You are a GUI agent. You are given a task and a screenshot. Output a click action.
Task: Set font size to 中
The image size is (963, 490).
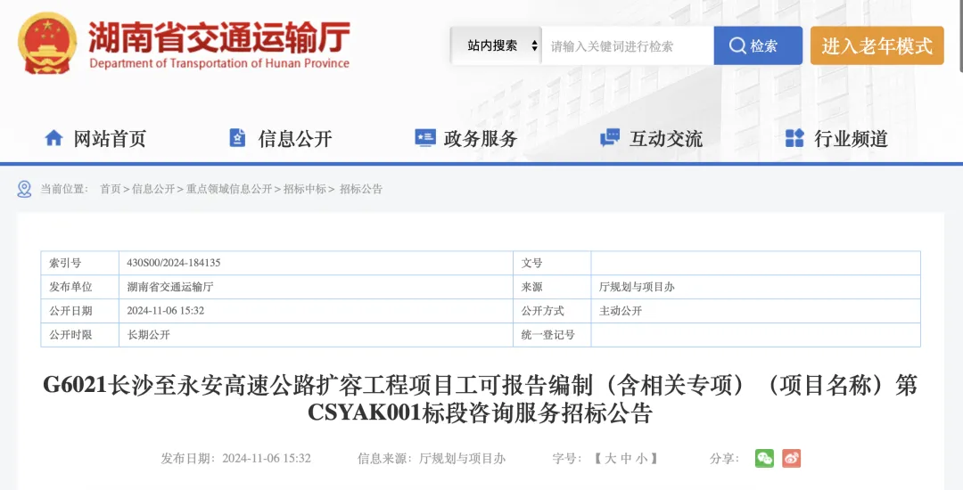pos(626,458)
